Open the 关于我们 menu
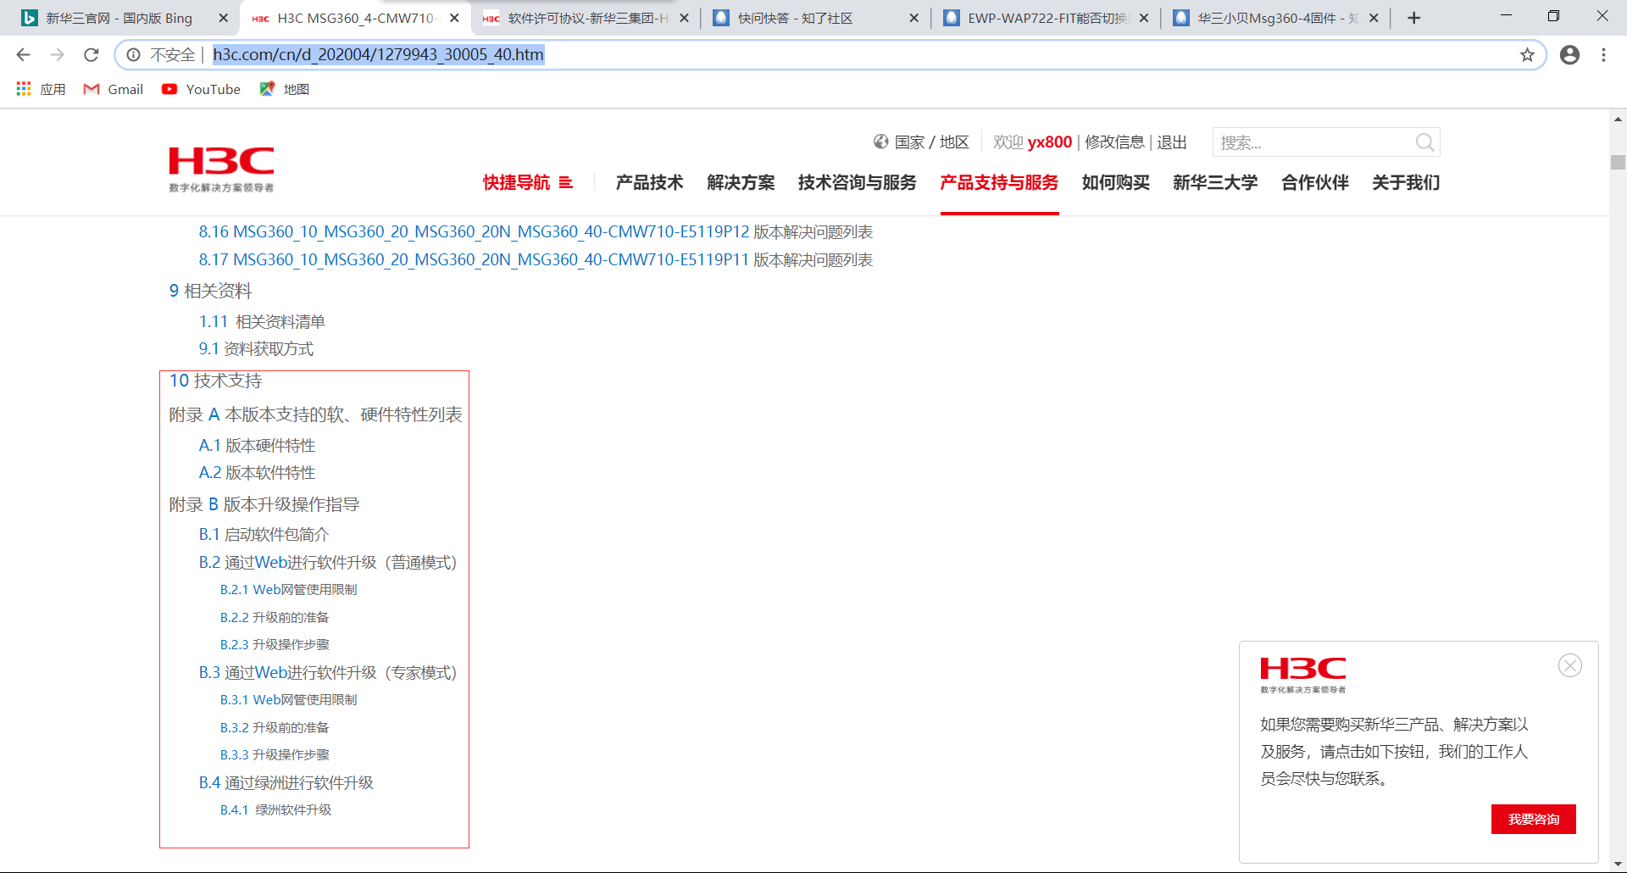This screenshot has height=873, width=1627. click(1406, 182)
